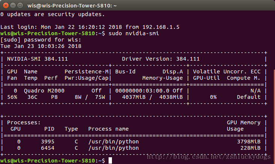
Task: Click the 'Persistence-M' column header
Action: tap(86, 72)
